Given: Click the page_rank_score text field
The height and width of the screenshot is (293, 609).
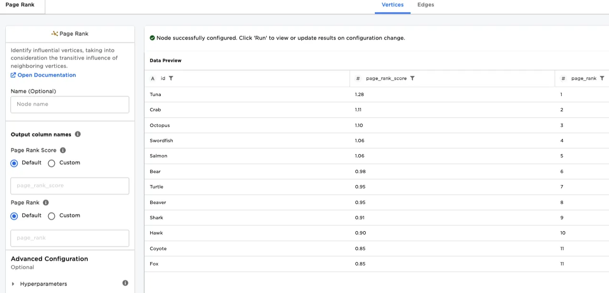Looking at the screenshot, I should 70,186.
